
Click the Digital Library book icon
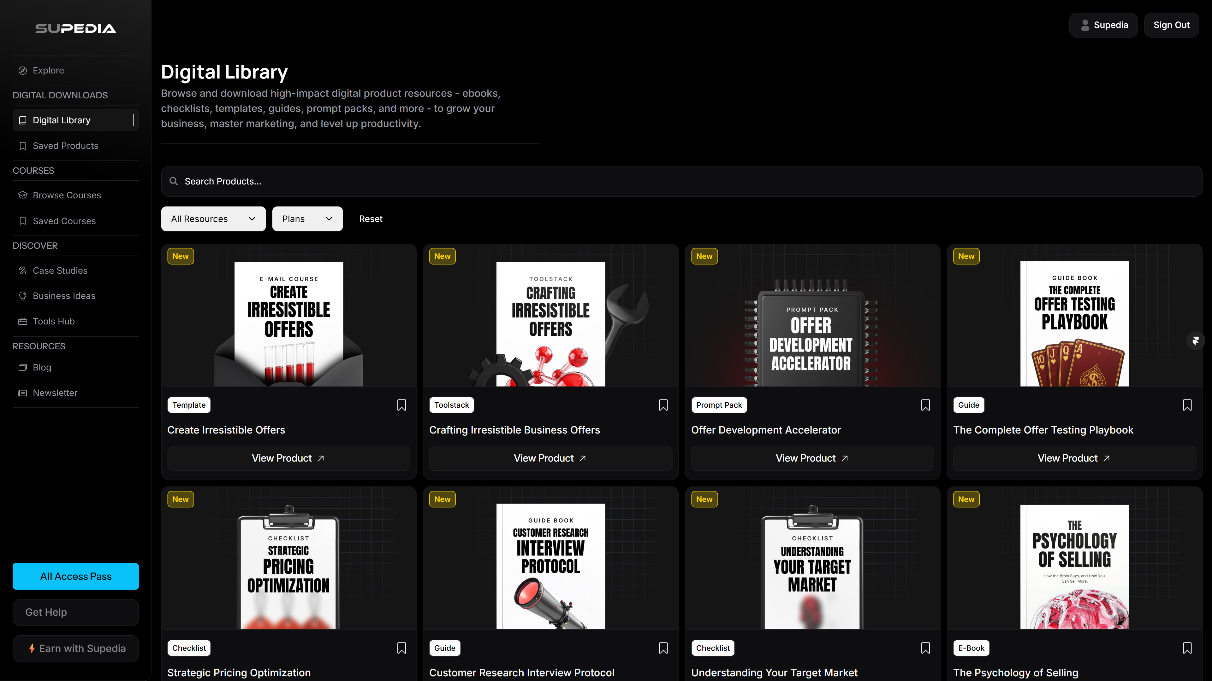click(23, 120)
